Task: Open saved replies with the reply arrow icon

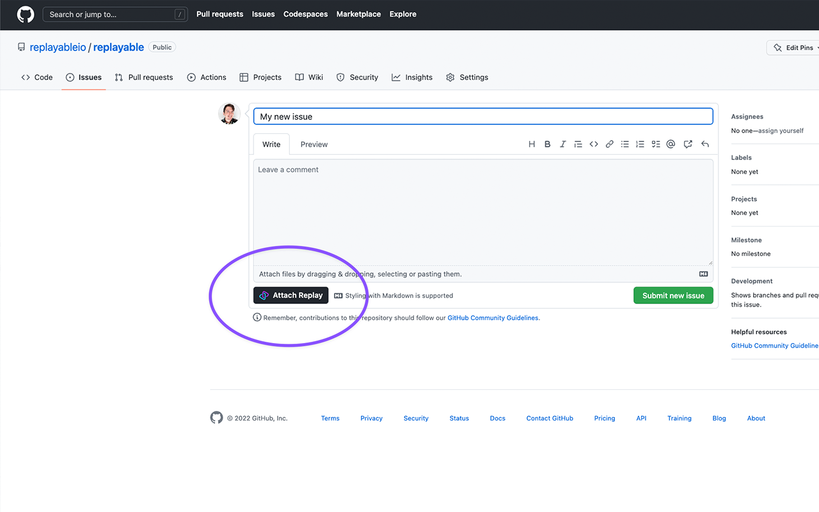Action: [705, 144]
